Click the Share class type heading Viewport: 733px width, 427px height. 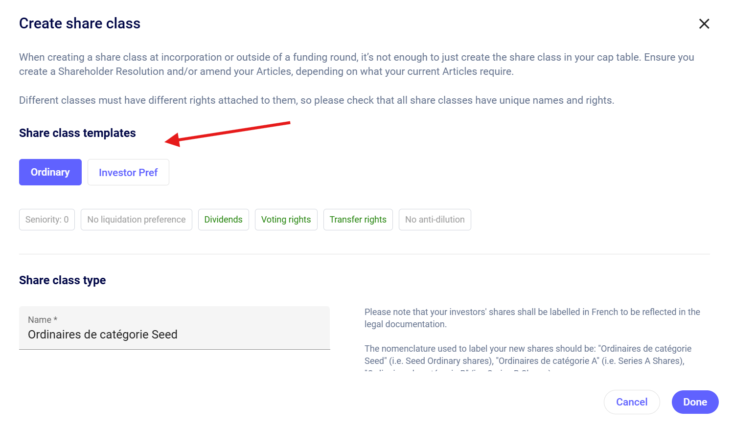coord(63,280)
